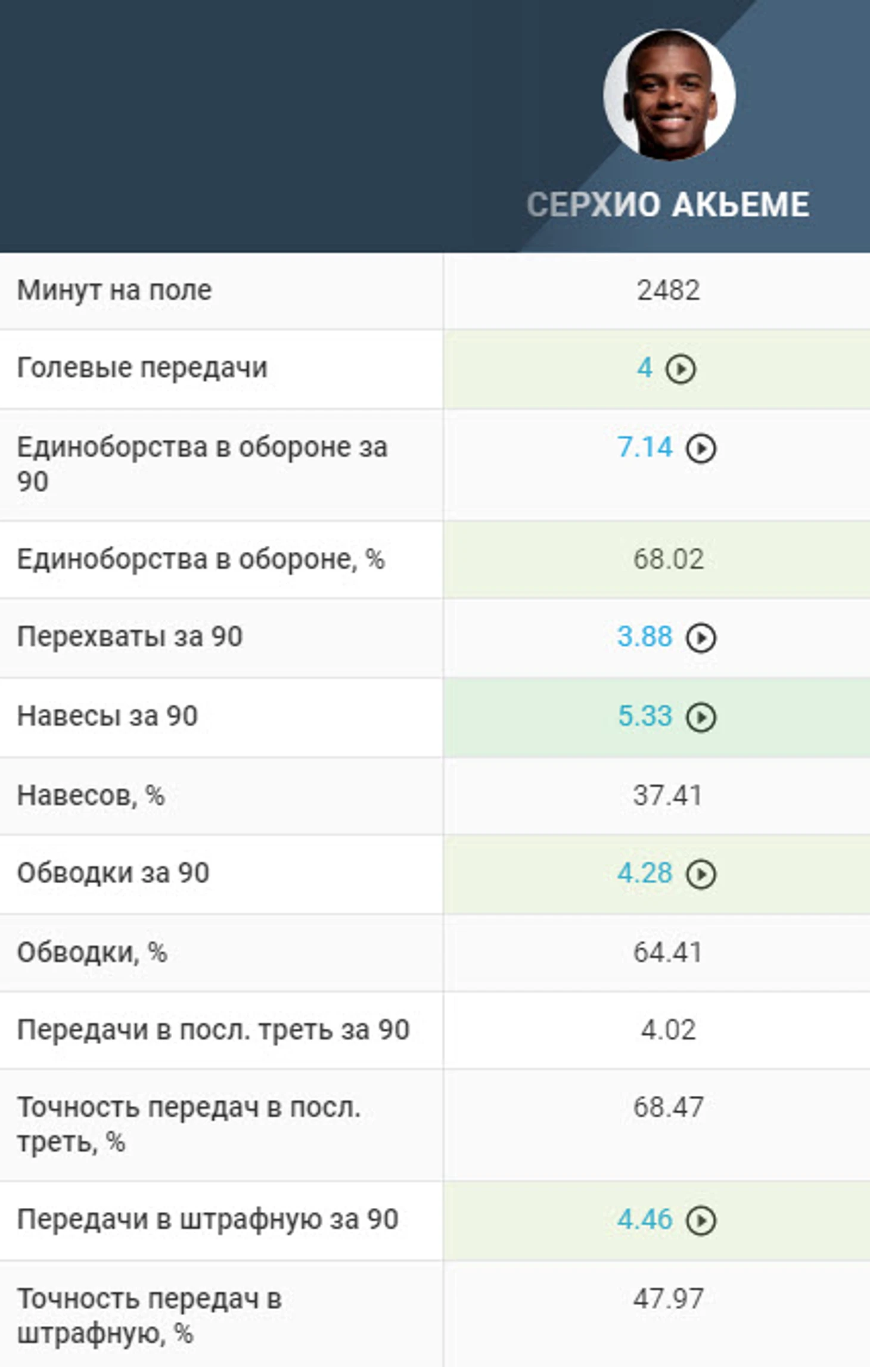Click the 68.02 defensive duels percentage

pos(668,559)
